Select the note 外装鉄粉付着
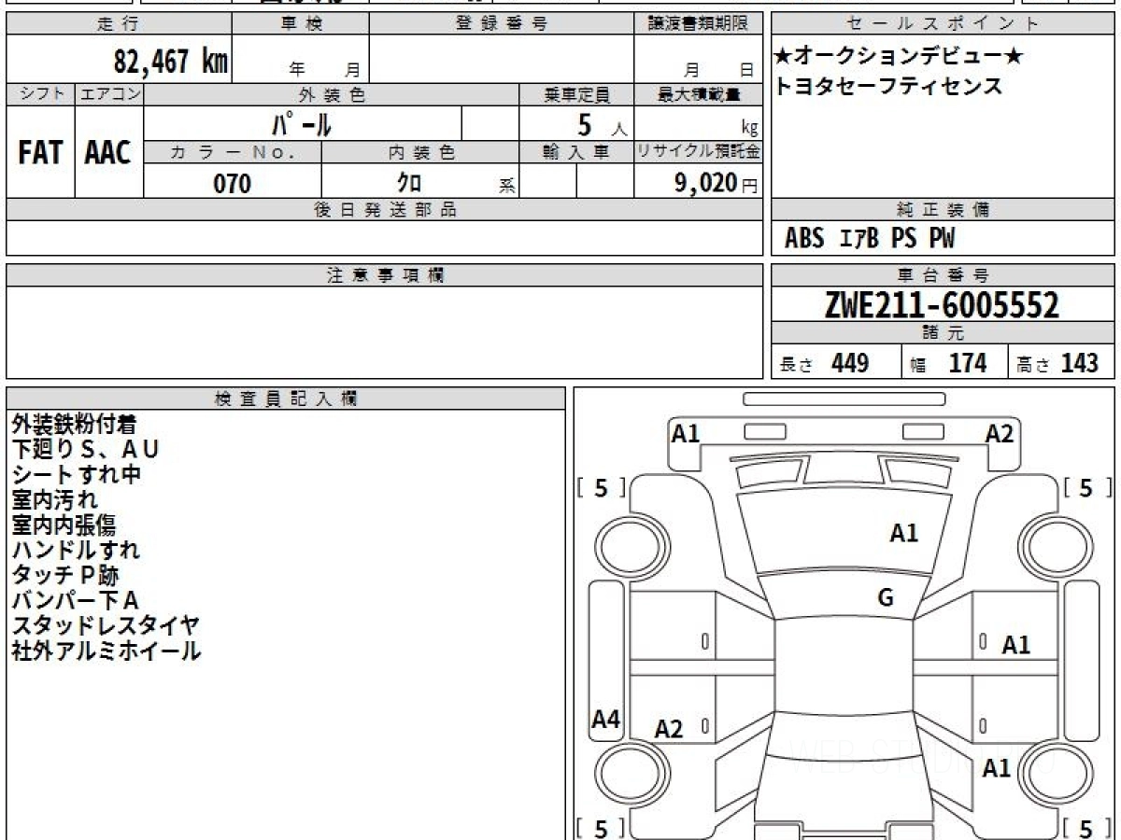Image resolution: width=1121 pixels, height=840 pixels. click(74, 425)
